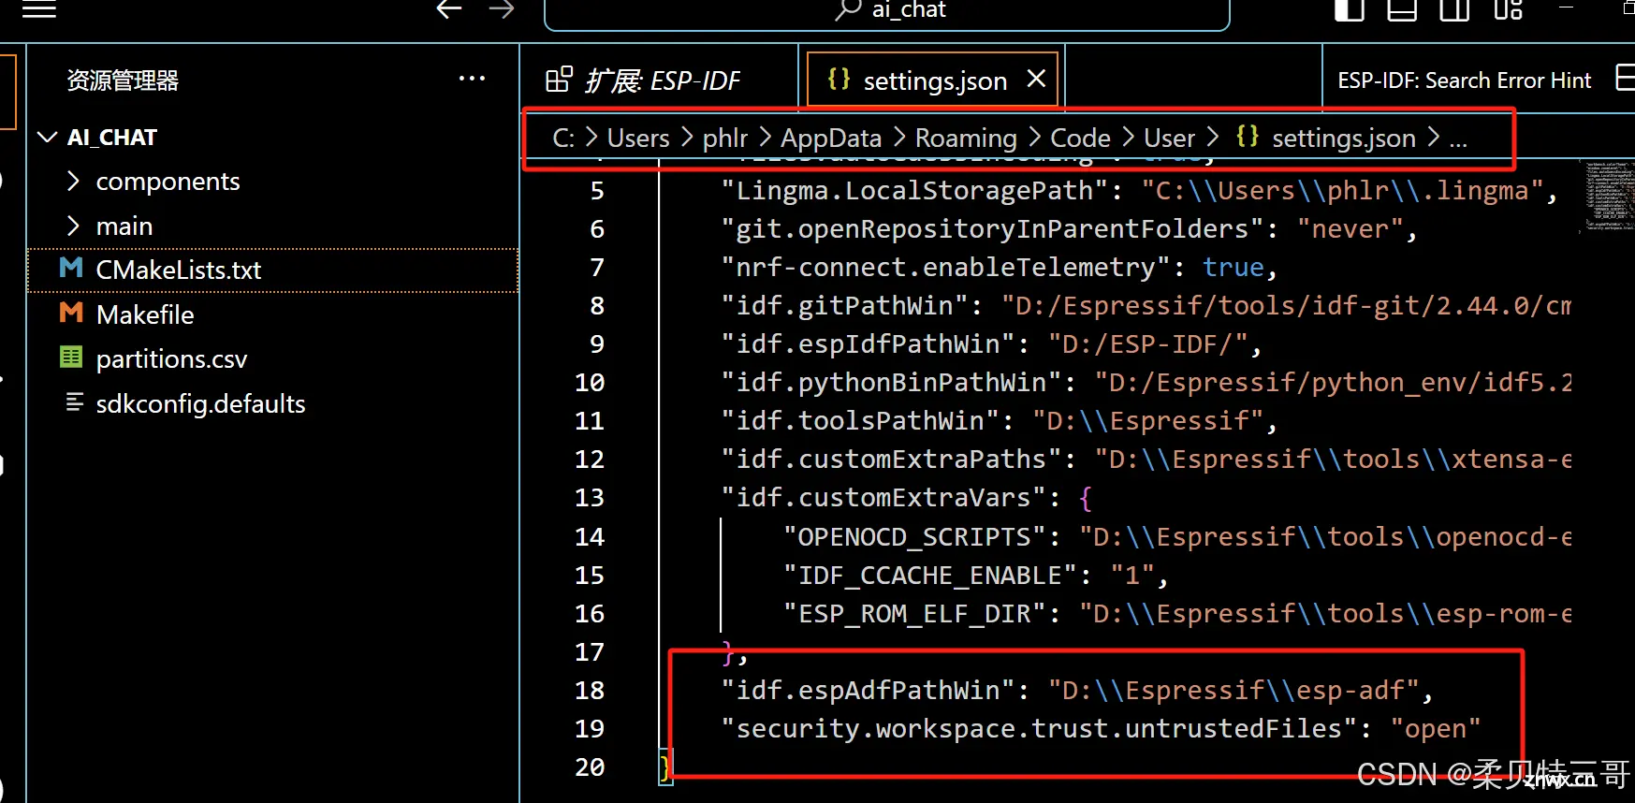
Task: Click Roaming breadcrumb segment
Action: [966, 139]
